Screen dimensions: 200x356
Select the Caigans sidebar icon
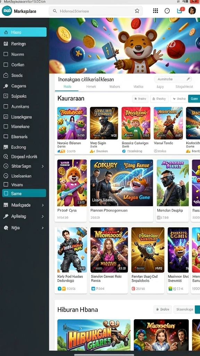6,86
